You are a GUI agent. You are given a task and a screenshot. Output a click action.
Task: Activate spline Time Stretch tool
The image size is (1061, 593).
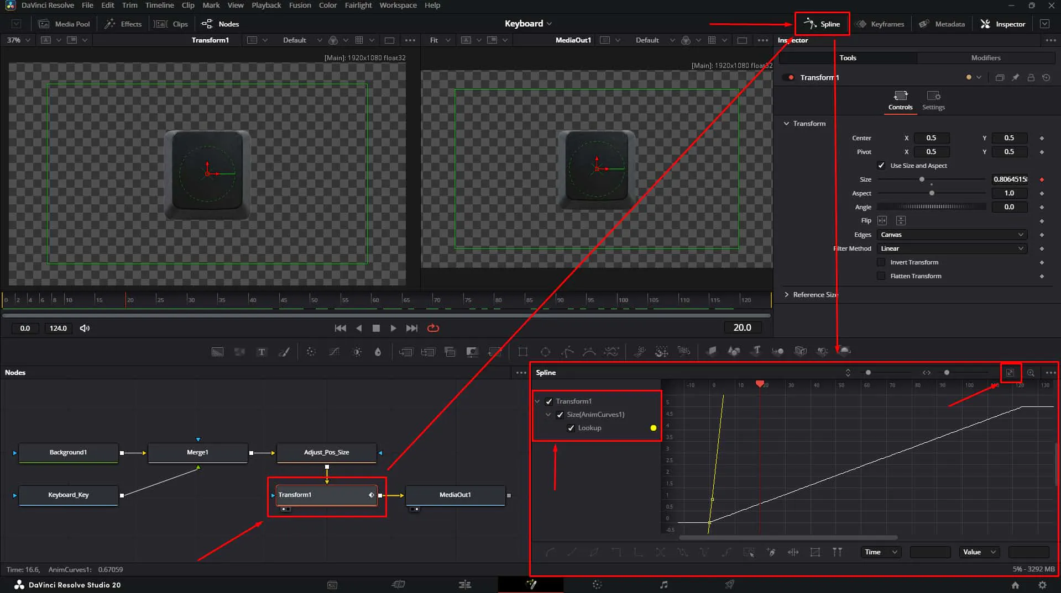(793, 552)
